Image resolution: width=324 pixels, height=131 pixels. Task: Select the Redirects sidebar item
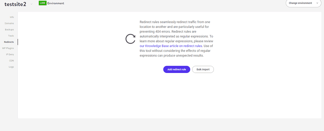[9, 42]
